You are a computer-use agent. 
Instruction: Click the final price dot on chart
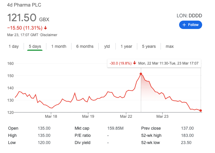click(x=201, y=111)
